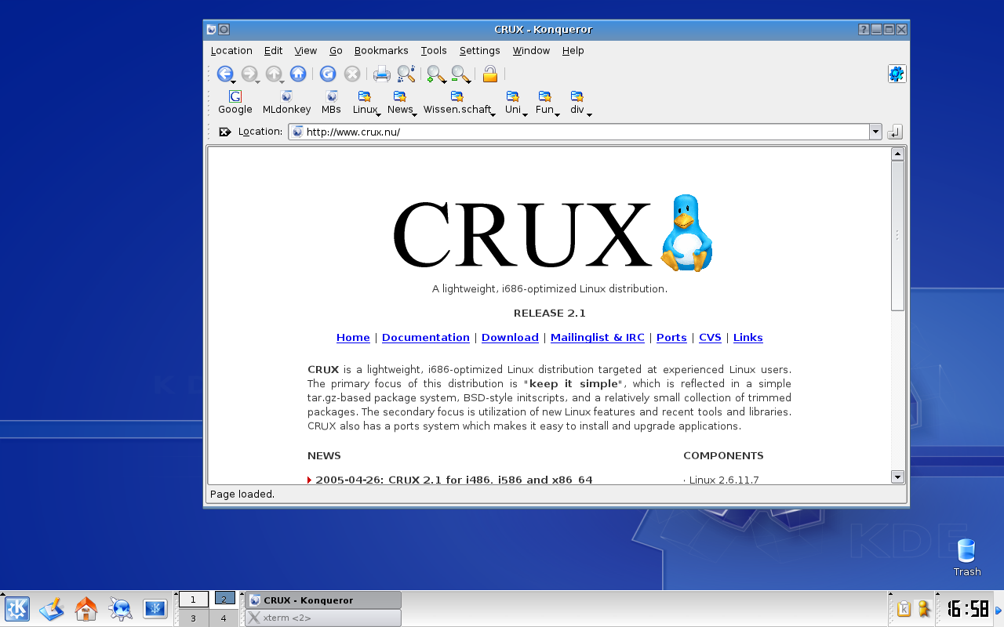Click the page's vertical scrollbar thumb
This screenshot has height=627, width=1004.
(898, 235)
